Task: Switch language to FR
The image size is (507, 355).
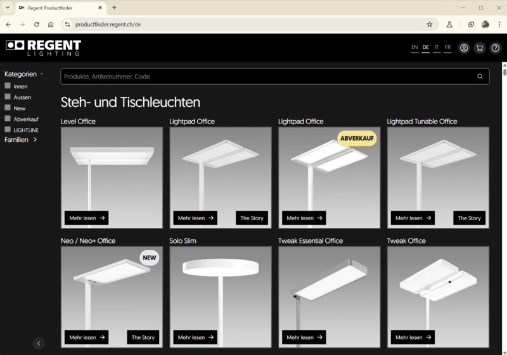Action: [447, 47]
